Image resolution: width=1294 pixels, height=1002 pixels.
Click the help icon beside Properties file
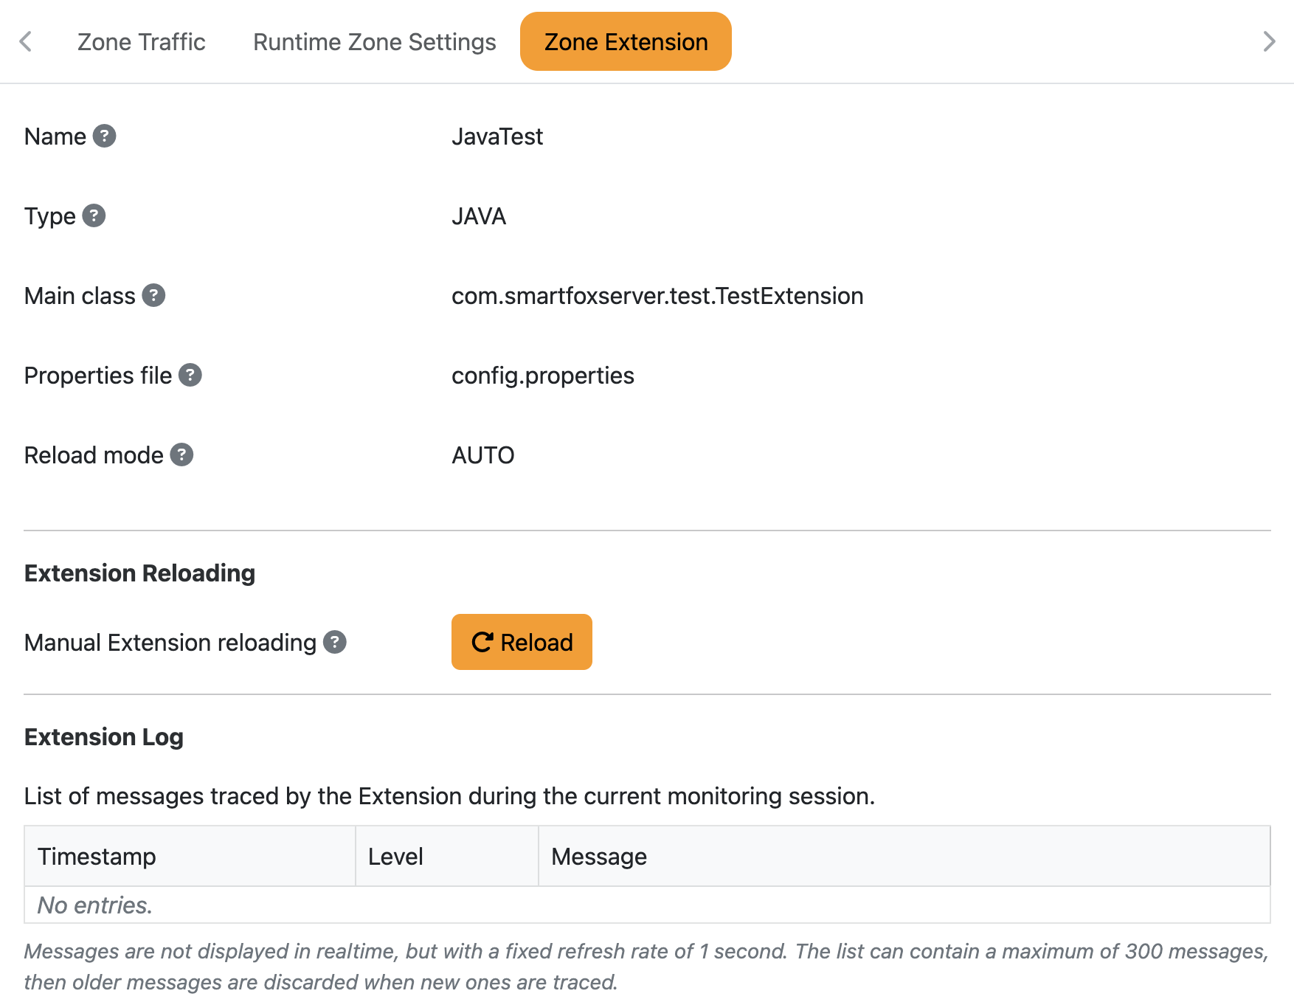pos(190,376)
